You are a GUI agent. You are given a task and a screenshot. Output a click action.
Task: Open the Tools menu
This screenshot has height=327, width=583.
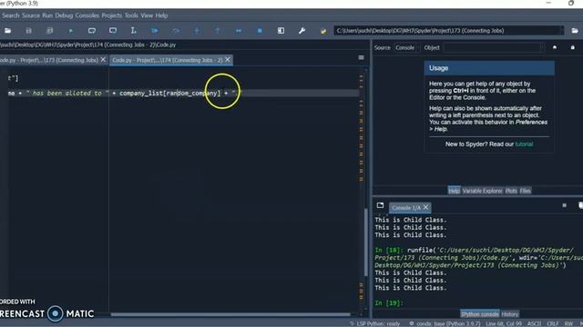pos(131,15)
